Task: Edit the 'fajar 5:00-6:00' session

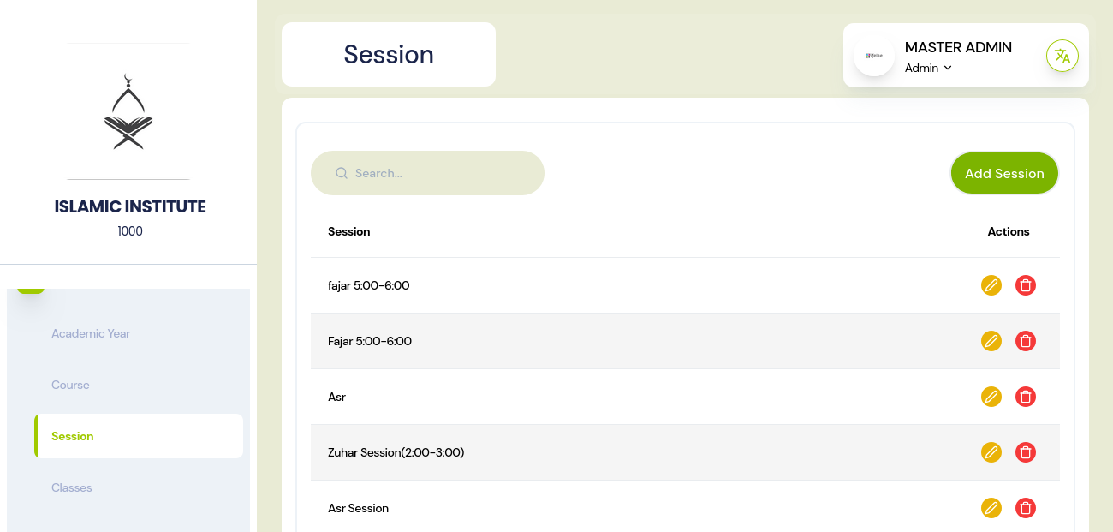Action: tap(991, 285)
